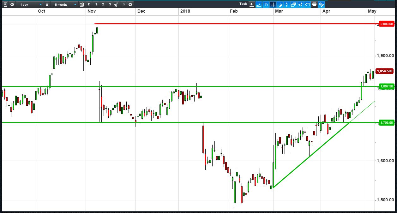
Task: Select the text annotation tool
Action: pos(266,4)
